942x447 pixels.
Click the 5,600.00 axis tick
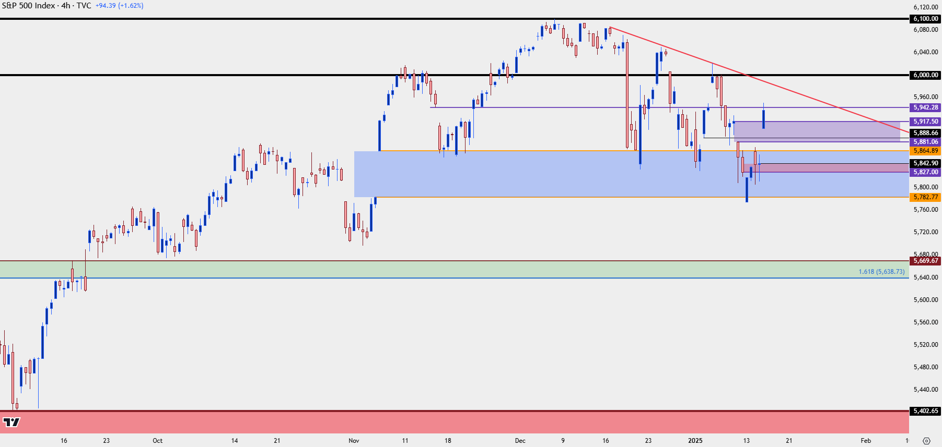[926, 300]
